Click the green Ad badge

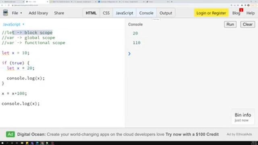[x=10, y=134]
